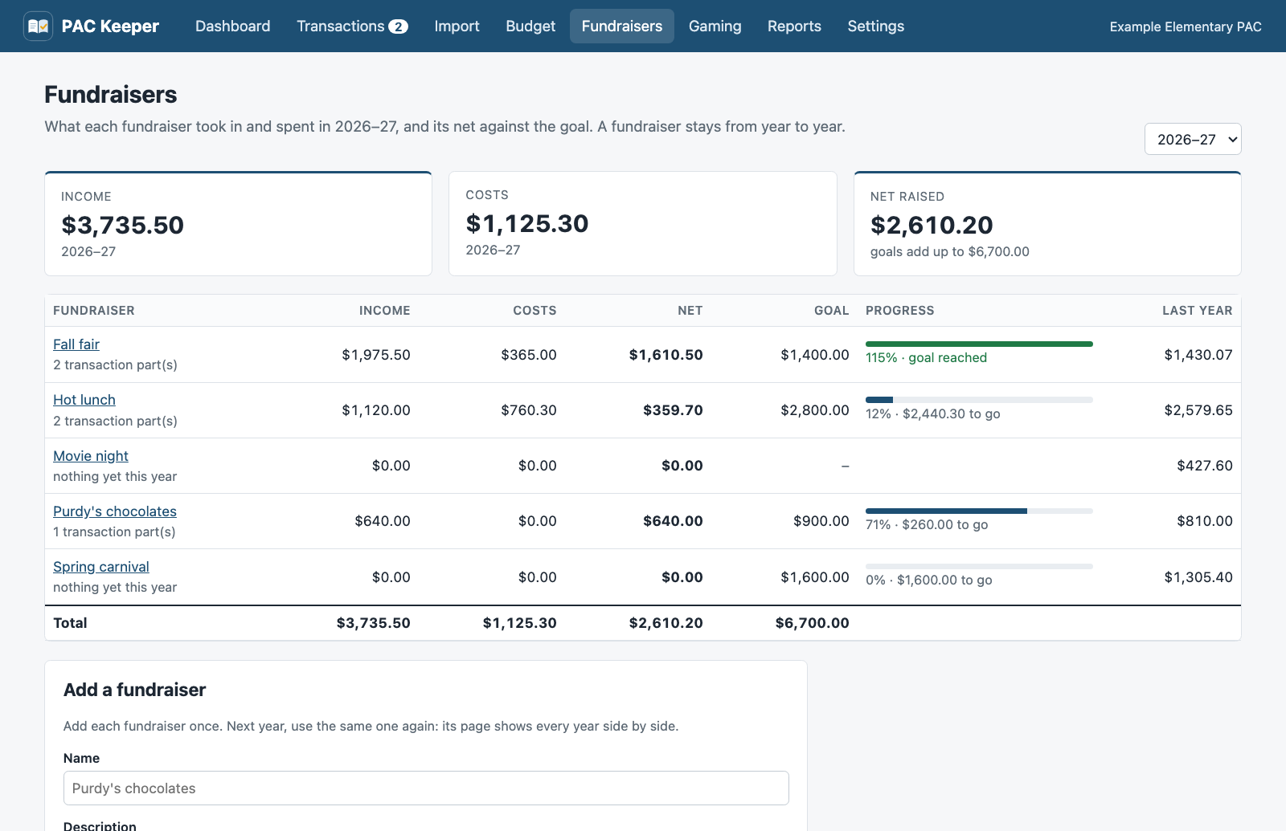
Task: Click the '12% · $2,440.30 to go' text
Action: [x=932, y=414]
